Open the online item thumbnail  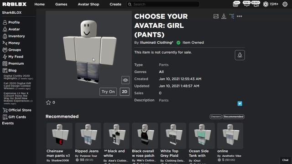(230, 136)
